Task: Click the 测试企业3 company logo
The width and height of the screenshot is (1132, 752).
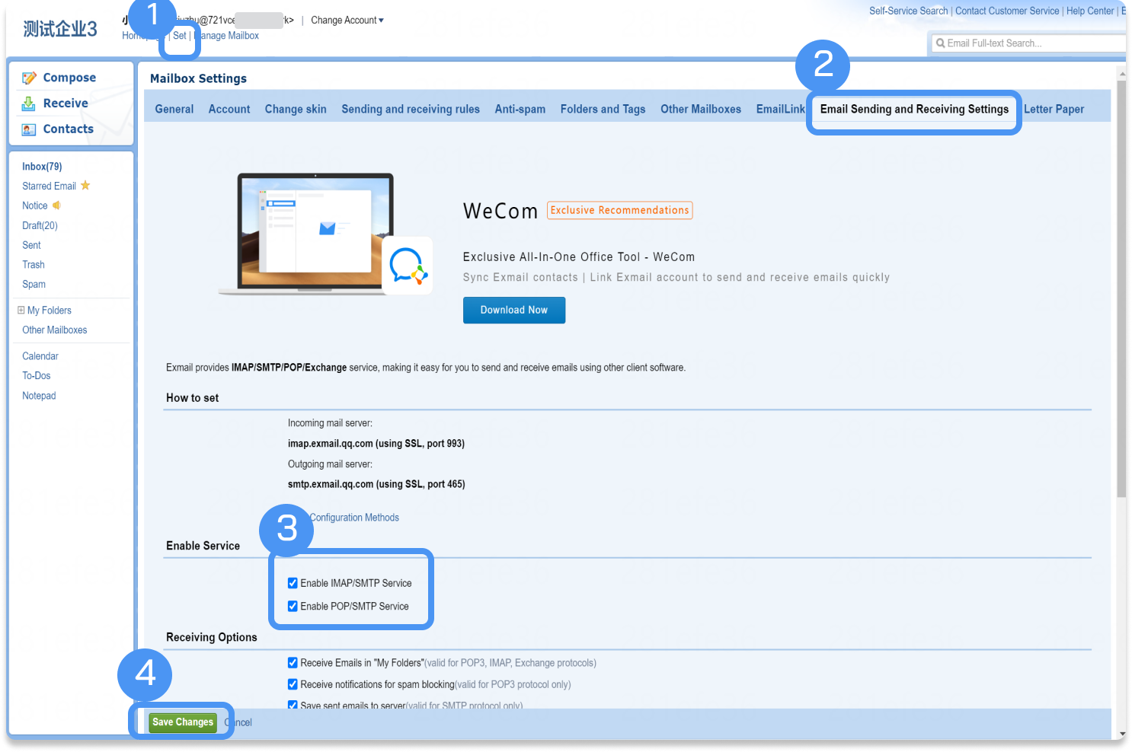Action: point(60,29)
